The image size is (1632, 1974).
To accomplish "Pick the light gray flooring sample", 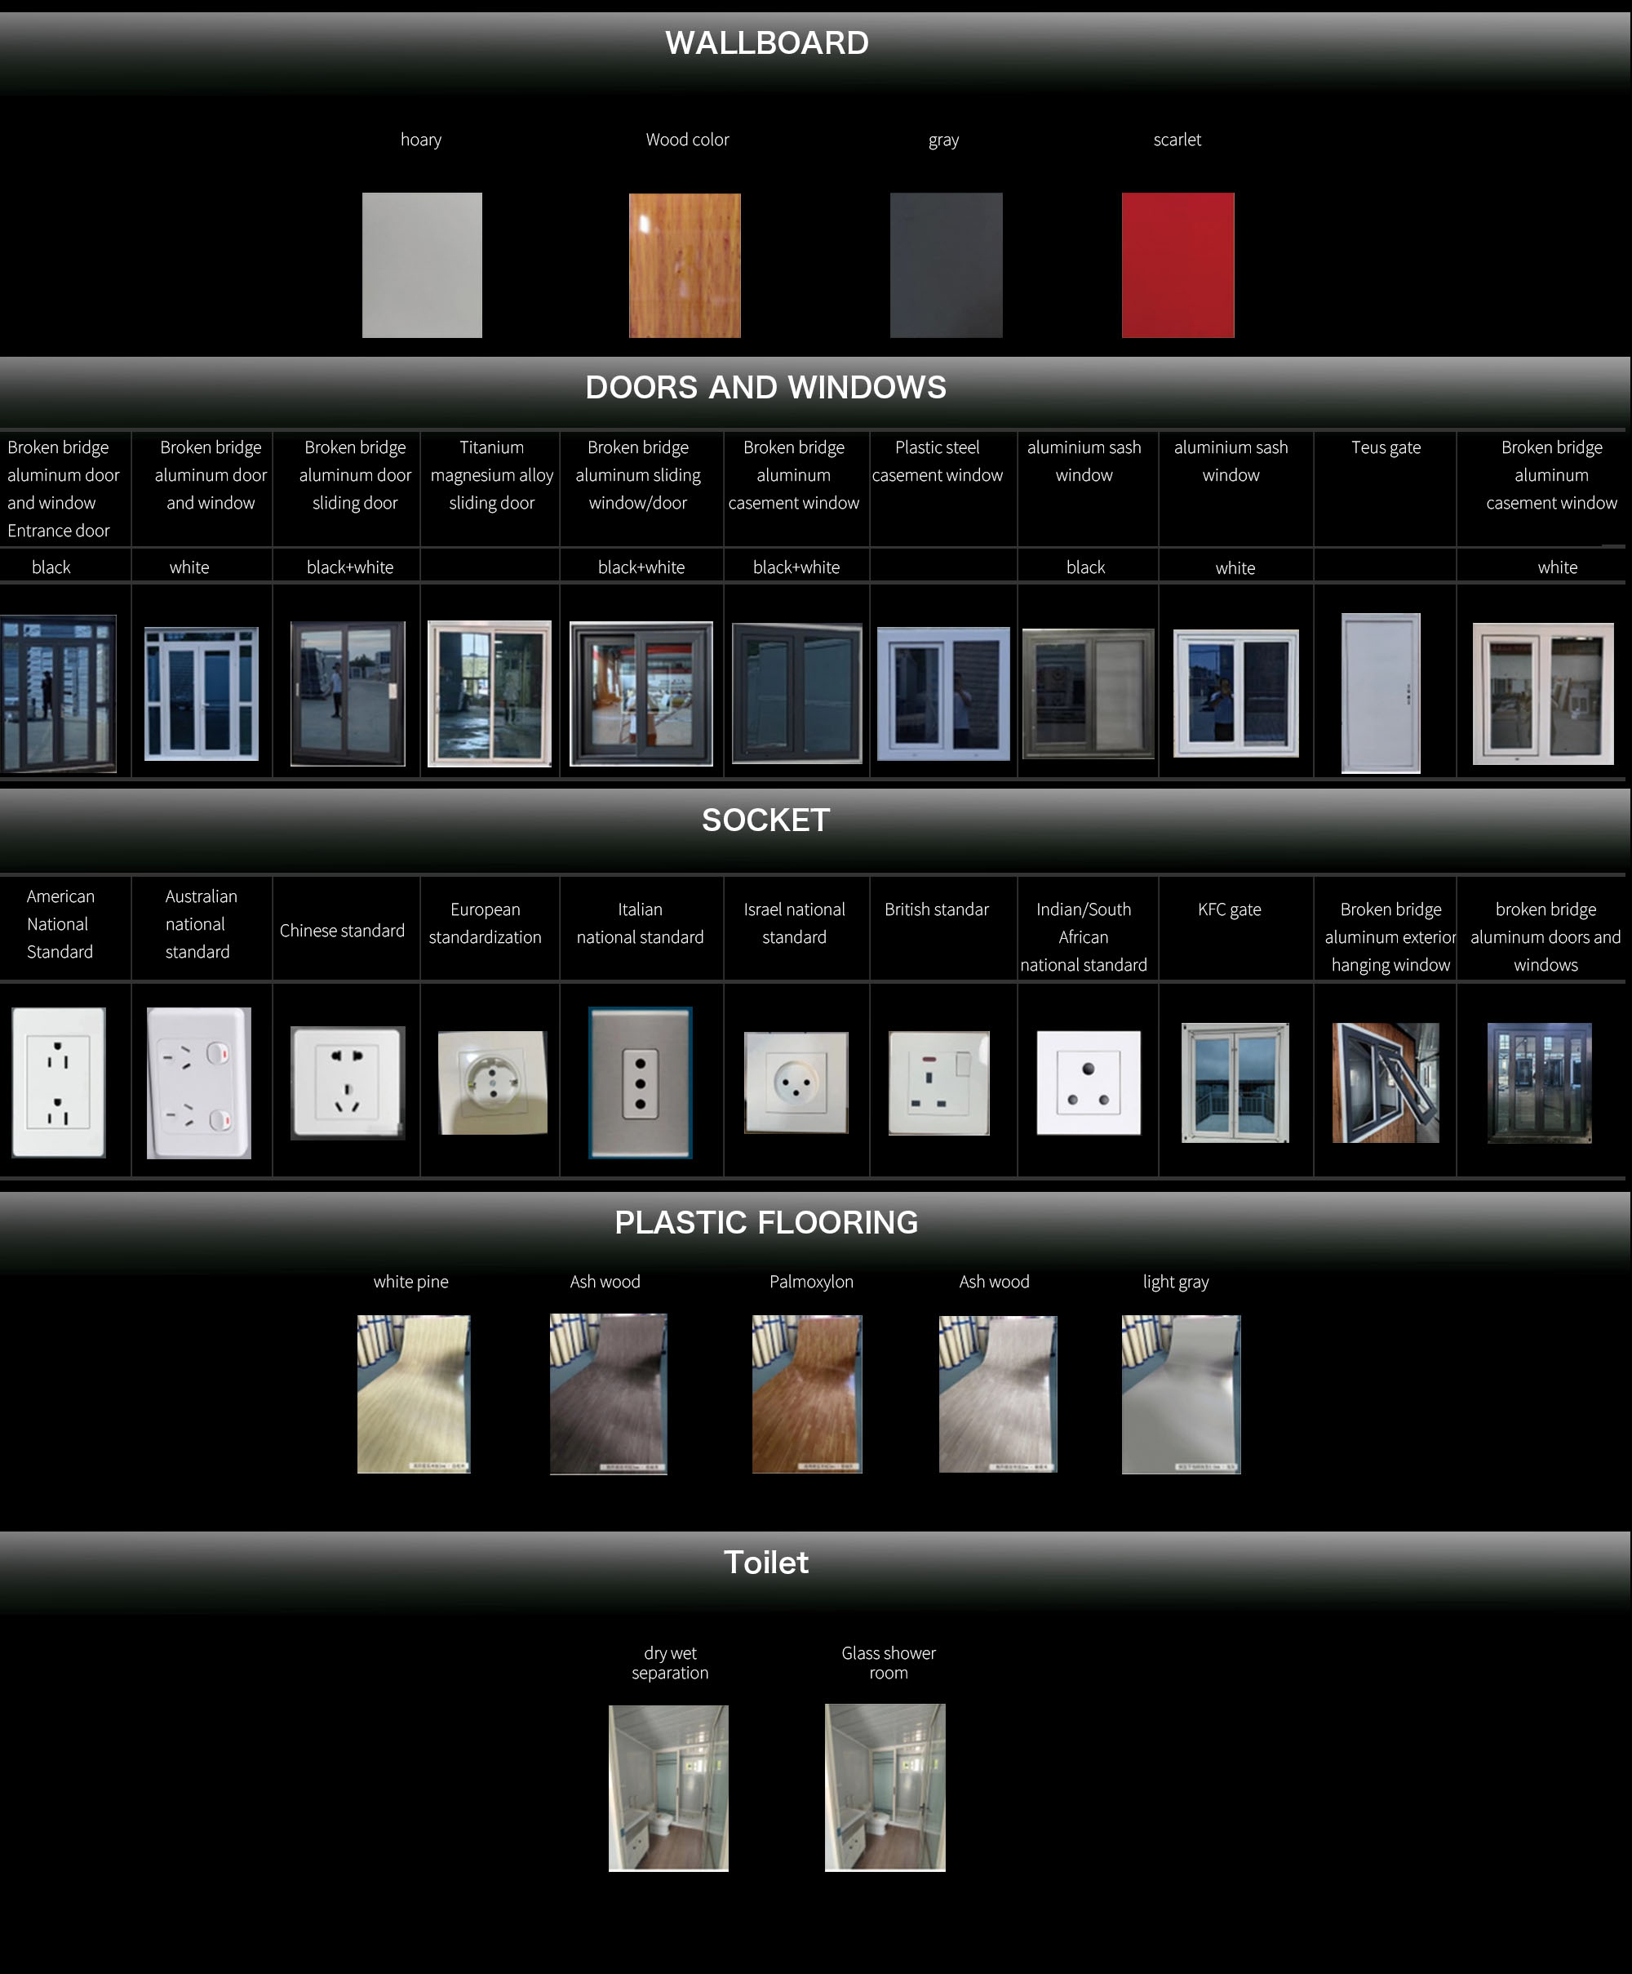I will click(1180, 1393).
